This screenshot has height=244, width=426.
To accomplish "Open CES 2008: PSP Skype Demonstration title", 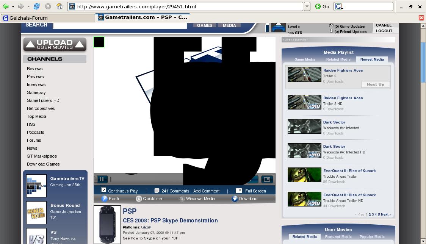I will click(x=170, y=221).
